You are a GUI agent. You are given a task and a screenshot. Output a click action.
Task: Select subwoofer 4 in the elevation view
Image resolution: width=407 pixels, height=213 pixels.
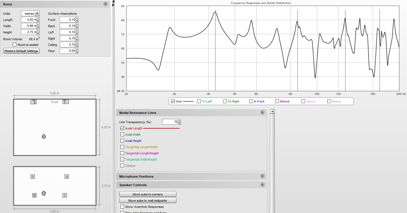(x=67, y=177)
